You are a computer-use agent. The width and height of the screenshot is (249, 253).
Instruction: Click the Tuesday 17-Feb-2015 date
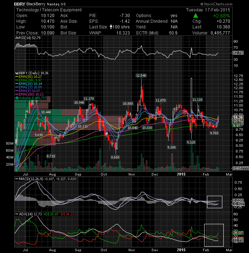click(208, 10)
